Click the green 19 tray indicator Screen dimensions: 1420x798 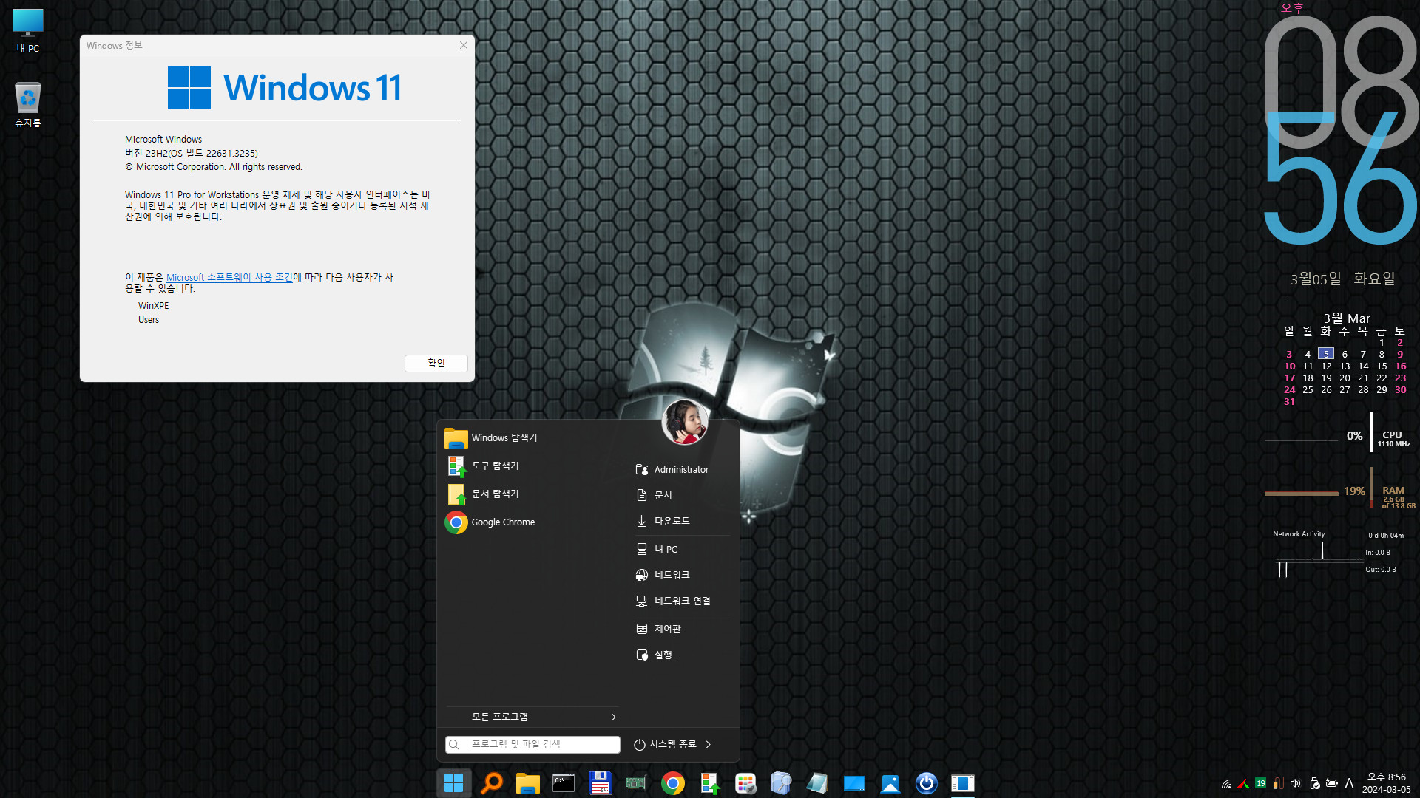[1261, 783]
